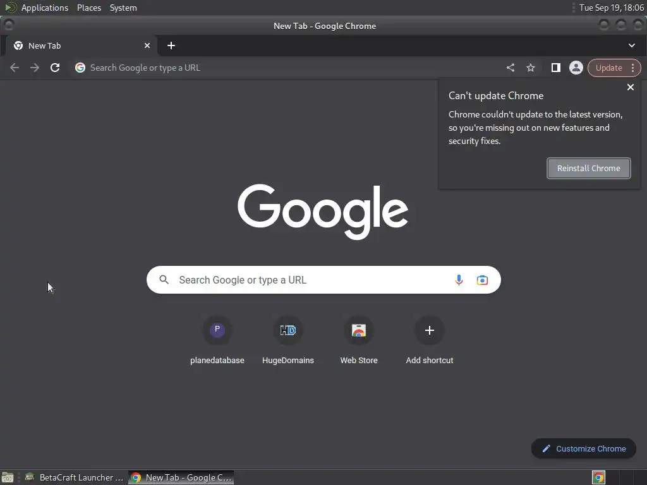Start voice search with the microphone icon

pos(459,280)
